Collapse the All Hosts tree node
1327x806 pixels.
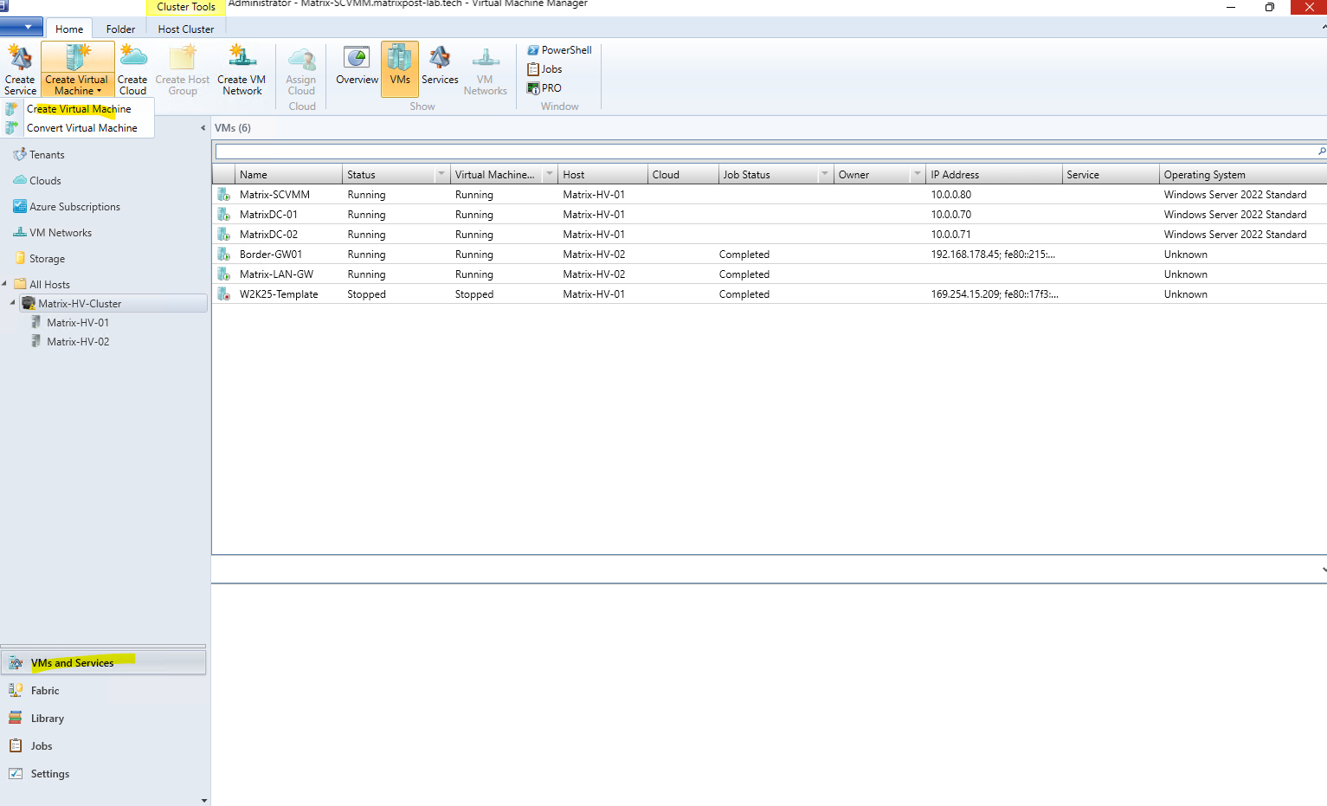4,284
